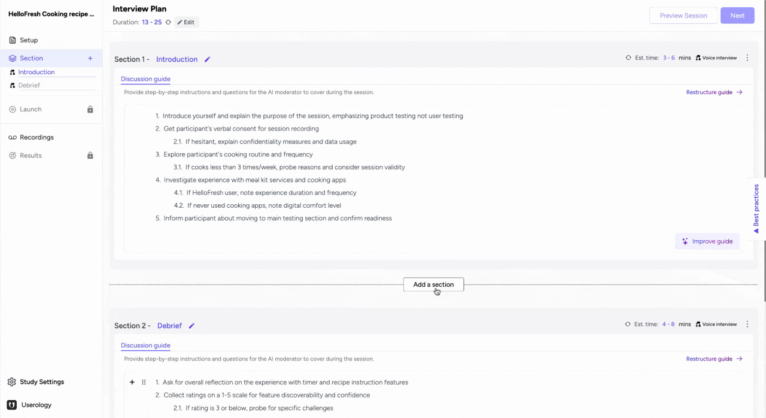Edit the study Duration

pyautogui.click(x=186, y=22)
